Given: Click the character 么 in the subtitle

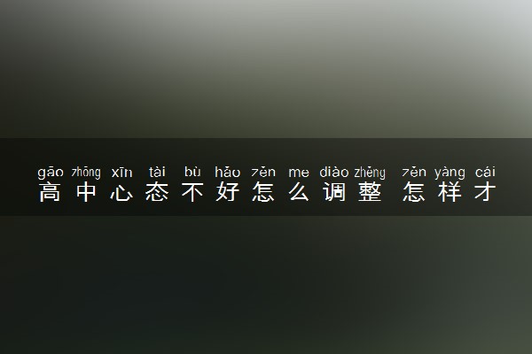Looking at the screenshot, I should pos(299,192).
